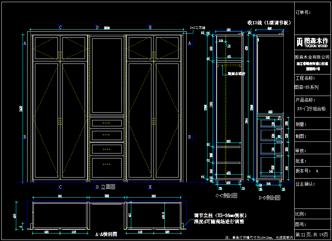The width and height of the screenshot is (332, 241).
Task: Select the 第 11 页, 共 15页 page indicator
Action: 312,235
